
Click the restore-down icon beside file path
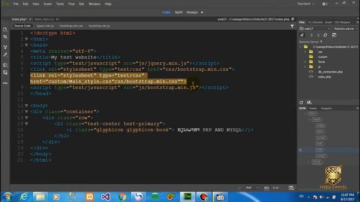point(292,19)
